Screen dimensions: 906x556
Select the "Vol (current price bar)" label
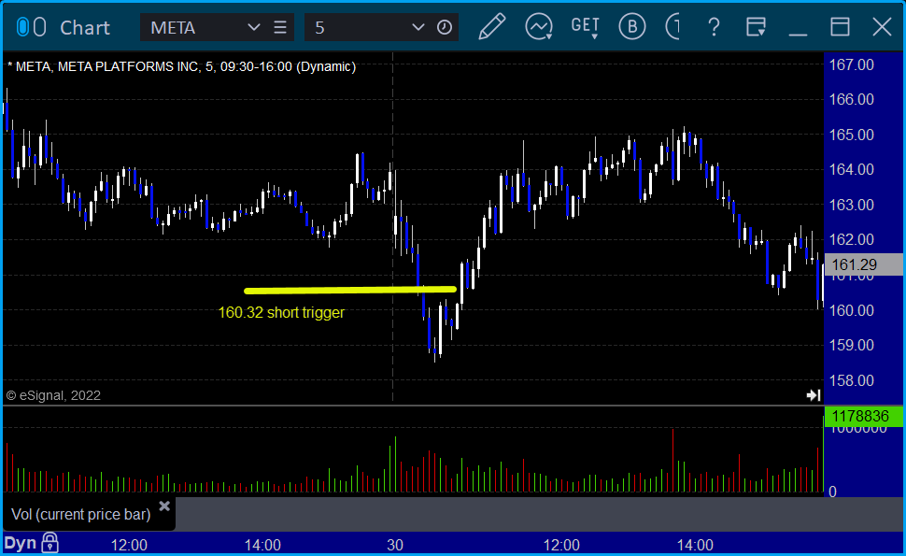(81, 514)
